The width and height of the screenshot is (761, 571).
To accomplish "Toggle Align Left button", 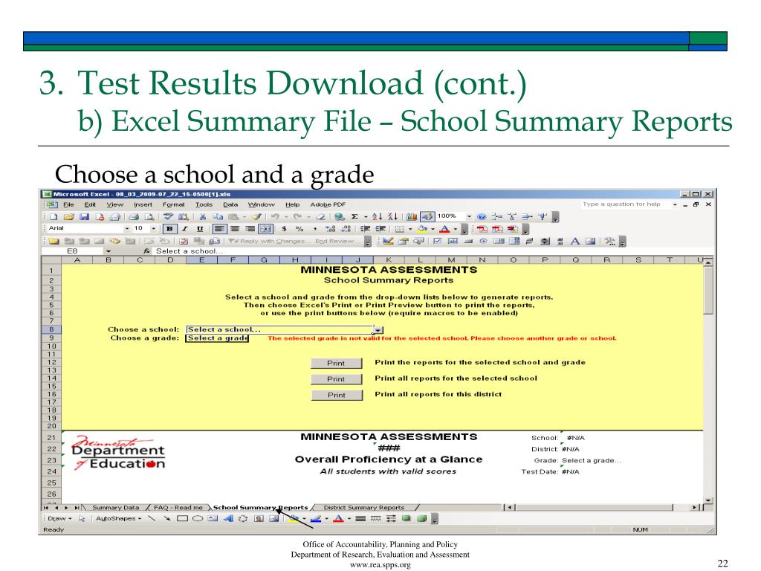I will [219, 229].
